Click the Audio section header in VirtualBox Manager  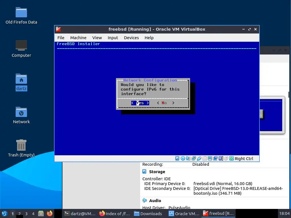155,201
